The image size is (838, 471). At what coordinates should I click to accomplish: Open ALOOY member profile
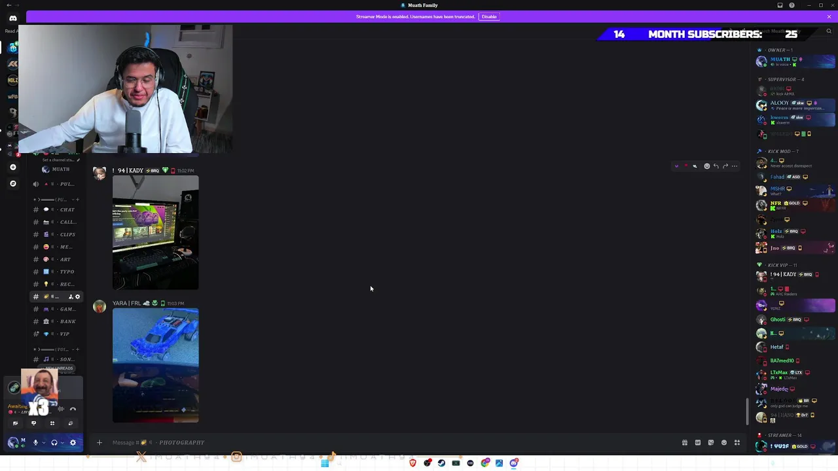[795, 105]
